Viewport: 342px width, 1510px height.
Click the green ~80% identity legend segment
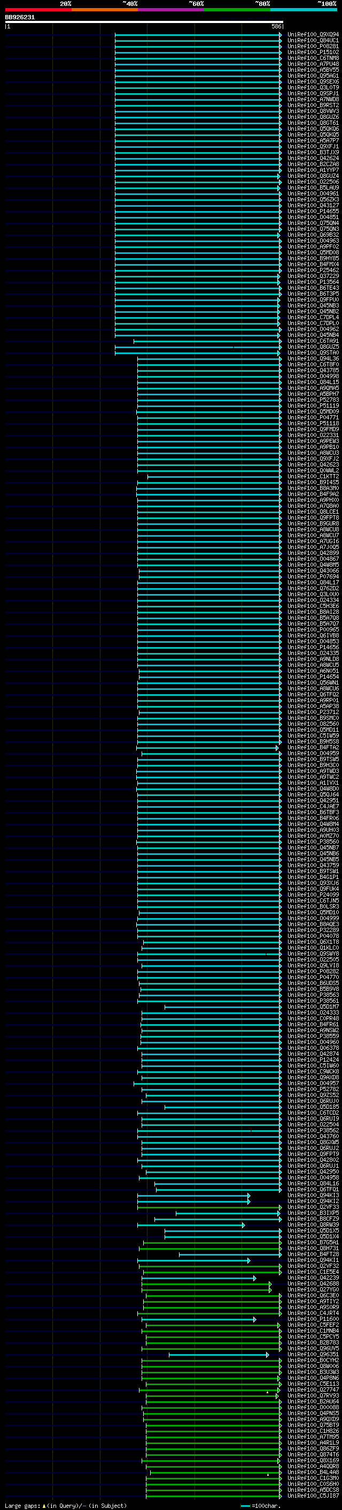coord(237,10)
